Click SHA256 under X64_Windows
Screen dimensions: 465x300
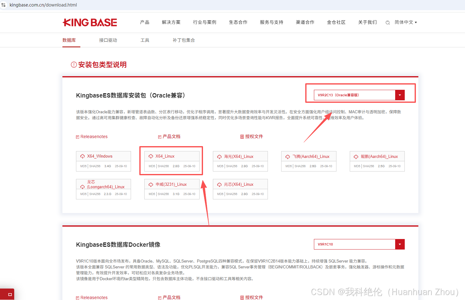(95, 166)
